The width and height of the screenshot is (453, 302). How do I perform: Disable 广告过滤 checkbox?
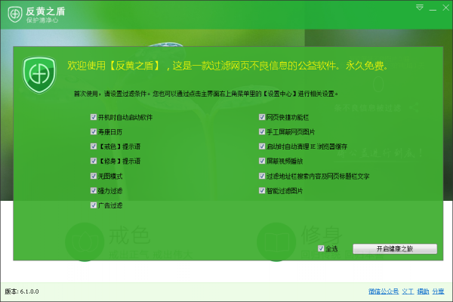[94, 205]
